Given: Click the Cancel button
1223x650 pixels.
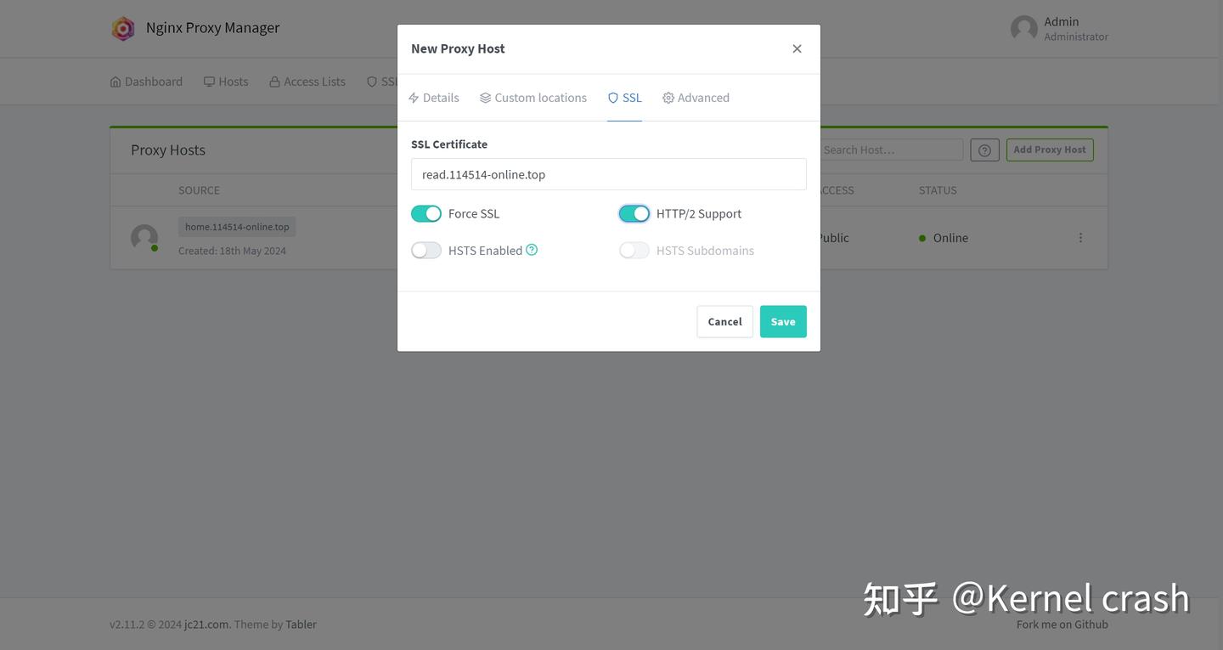Looking at the screenshot, I should coord(724,321).
